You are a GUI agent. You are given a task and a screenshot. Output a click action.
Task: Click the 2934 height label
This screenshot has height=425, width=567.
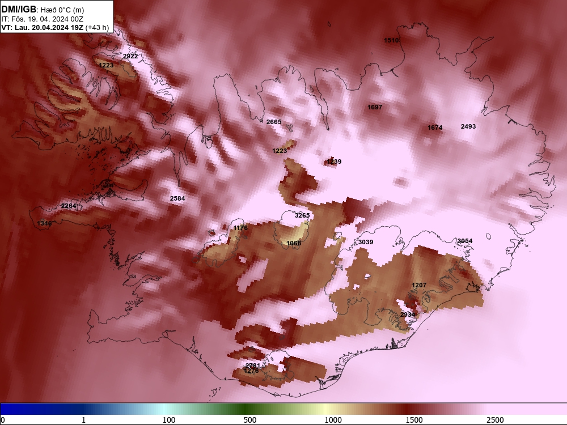[408, 314]
